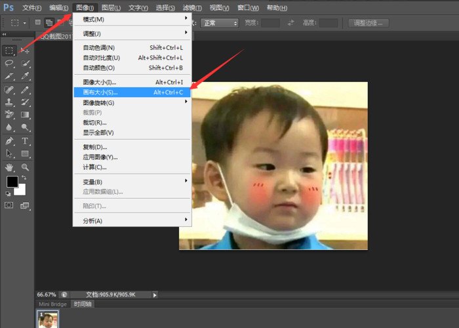This screenshot has width=459, height=328.
Task: Switch to the 时间轴 tab
Action: (83, 304)
